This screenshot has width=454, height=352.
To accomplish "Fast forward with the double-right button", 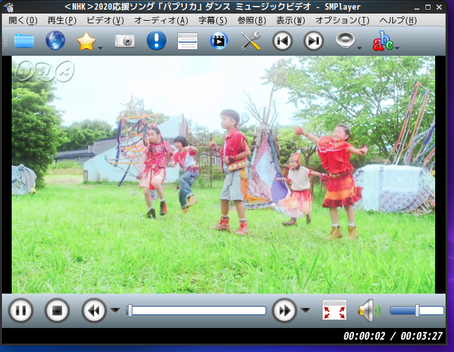I will (x=284, y=311).
